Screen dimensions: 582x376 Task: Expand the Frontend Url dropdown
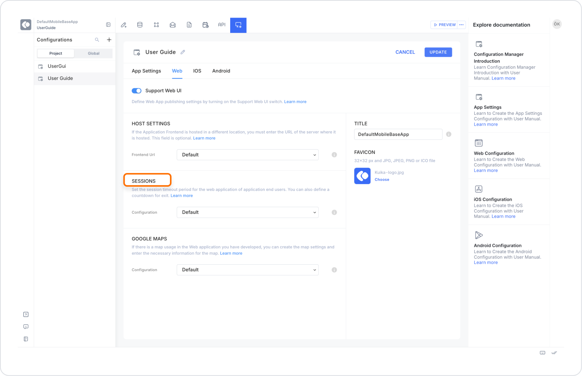point(248,155)
